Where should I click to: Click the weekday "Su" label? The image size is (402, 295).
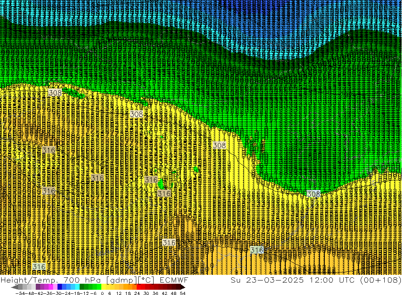coord(236,280)
